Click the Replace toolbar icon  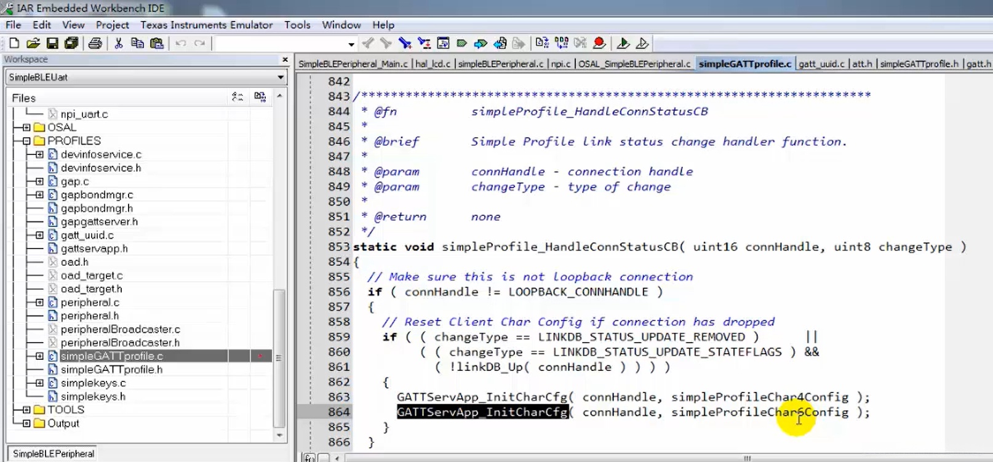pos(424,43)
